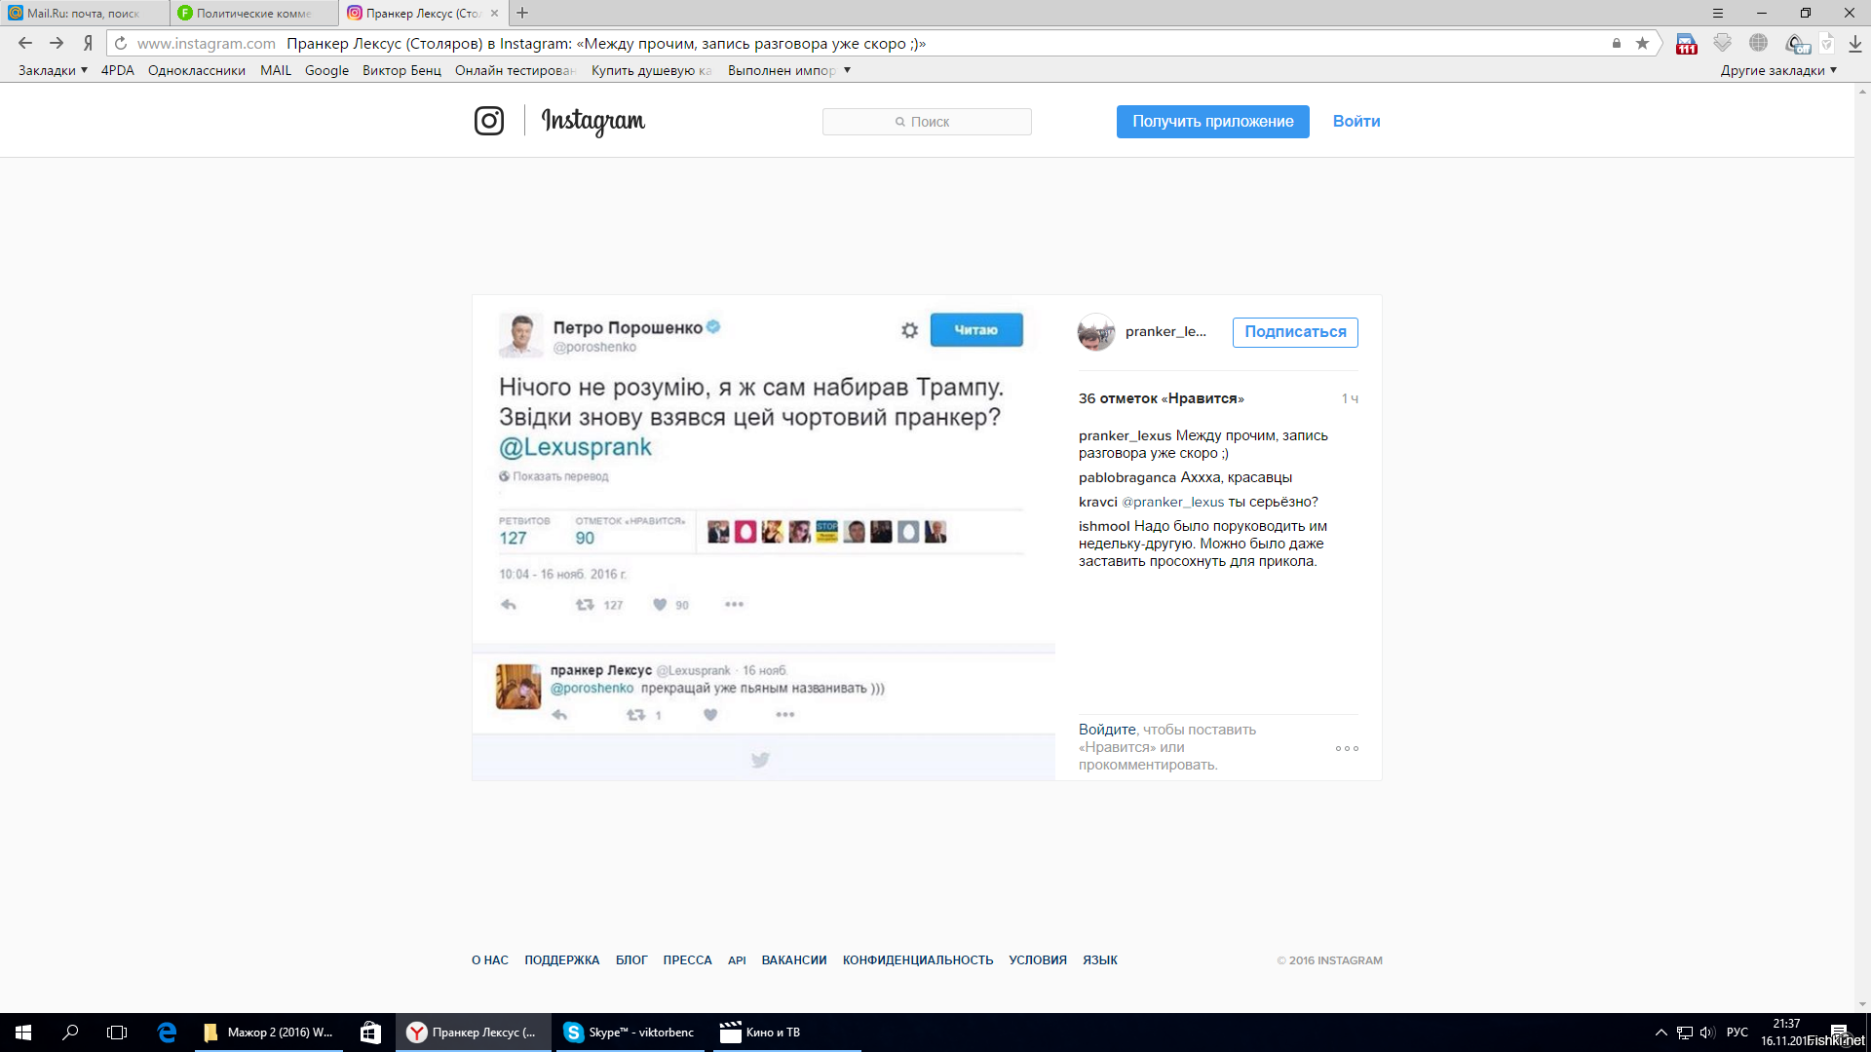Click the Instagram camera logo icon
Image resolution: width=1871 pixels, height=1052 pixels.
[x=489, y=121]
